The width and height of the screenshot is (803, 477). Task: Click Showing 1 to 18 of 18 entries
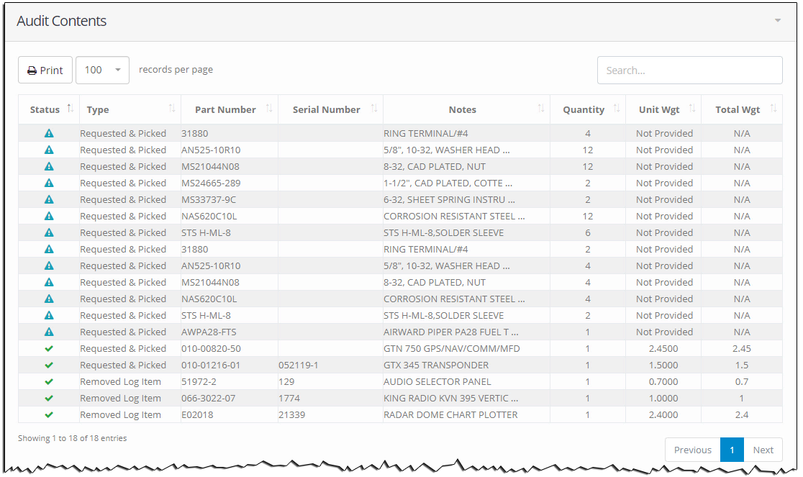(x=72, y=438)
